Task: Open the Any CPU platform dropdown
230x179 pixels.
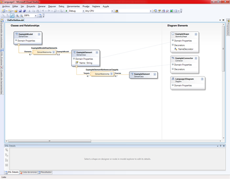Action: coord(112,11)
